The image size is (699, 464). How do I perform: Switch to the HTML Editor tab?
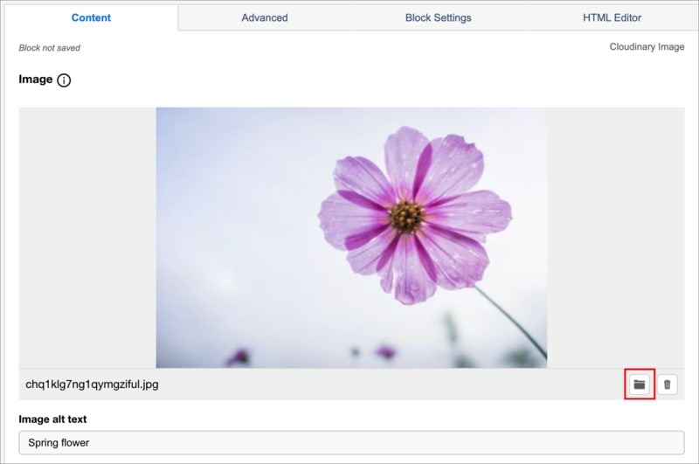coord(612,17)
